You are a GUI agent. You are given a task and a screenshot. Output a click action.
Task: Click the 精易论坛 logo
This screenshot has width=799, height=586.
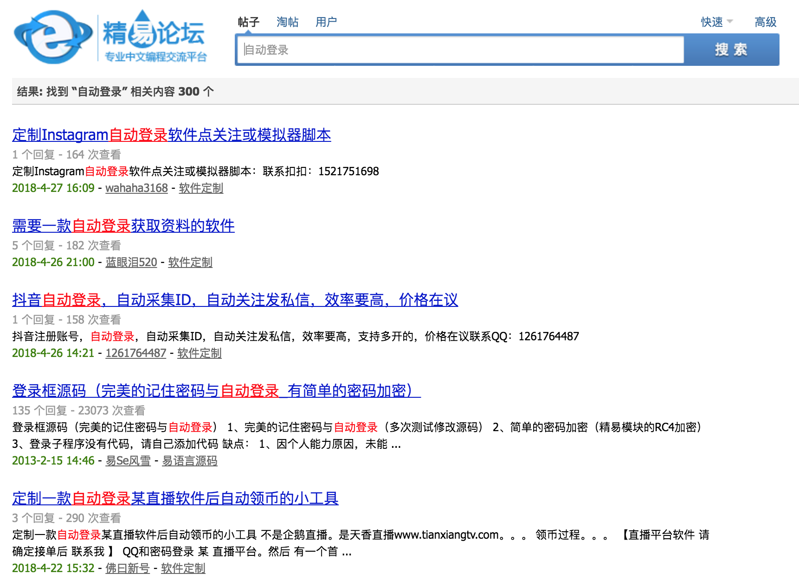110,37
